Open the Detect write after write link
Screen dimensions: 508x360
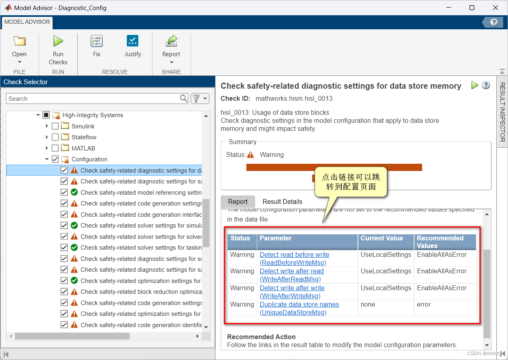point(292,292)
